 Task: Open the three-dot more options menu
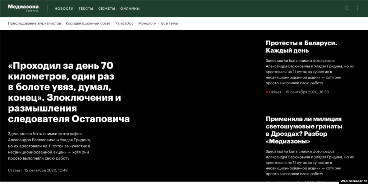pyautogui.click(x=357, y=9)
